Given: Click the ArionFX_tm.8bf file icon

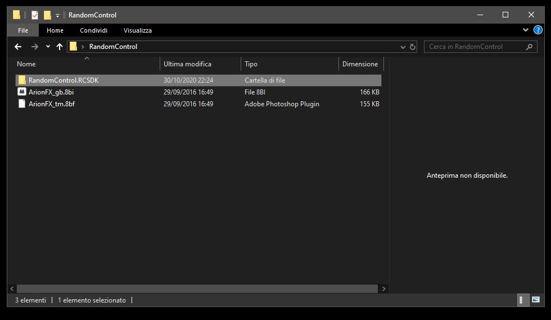Looking at the screenshot, I should [22, 103].
